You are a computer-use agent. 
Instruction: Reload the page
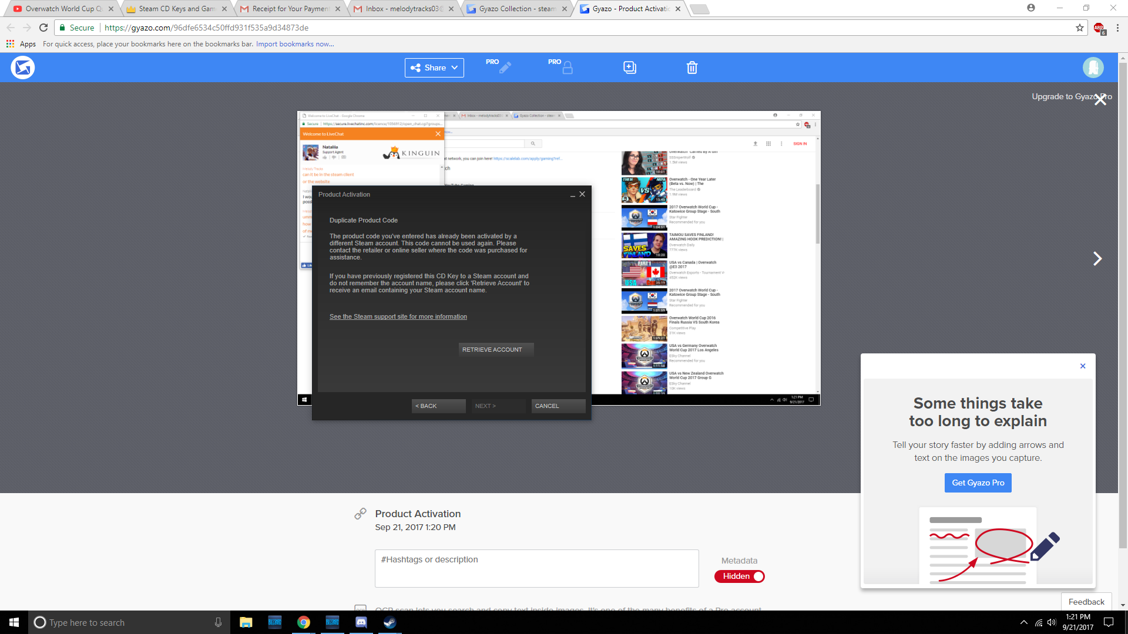tap(43, 28)
